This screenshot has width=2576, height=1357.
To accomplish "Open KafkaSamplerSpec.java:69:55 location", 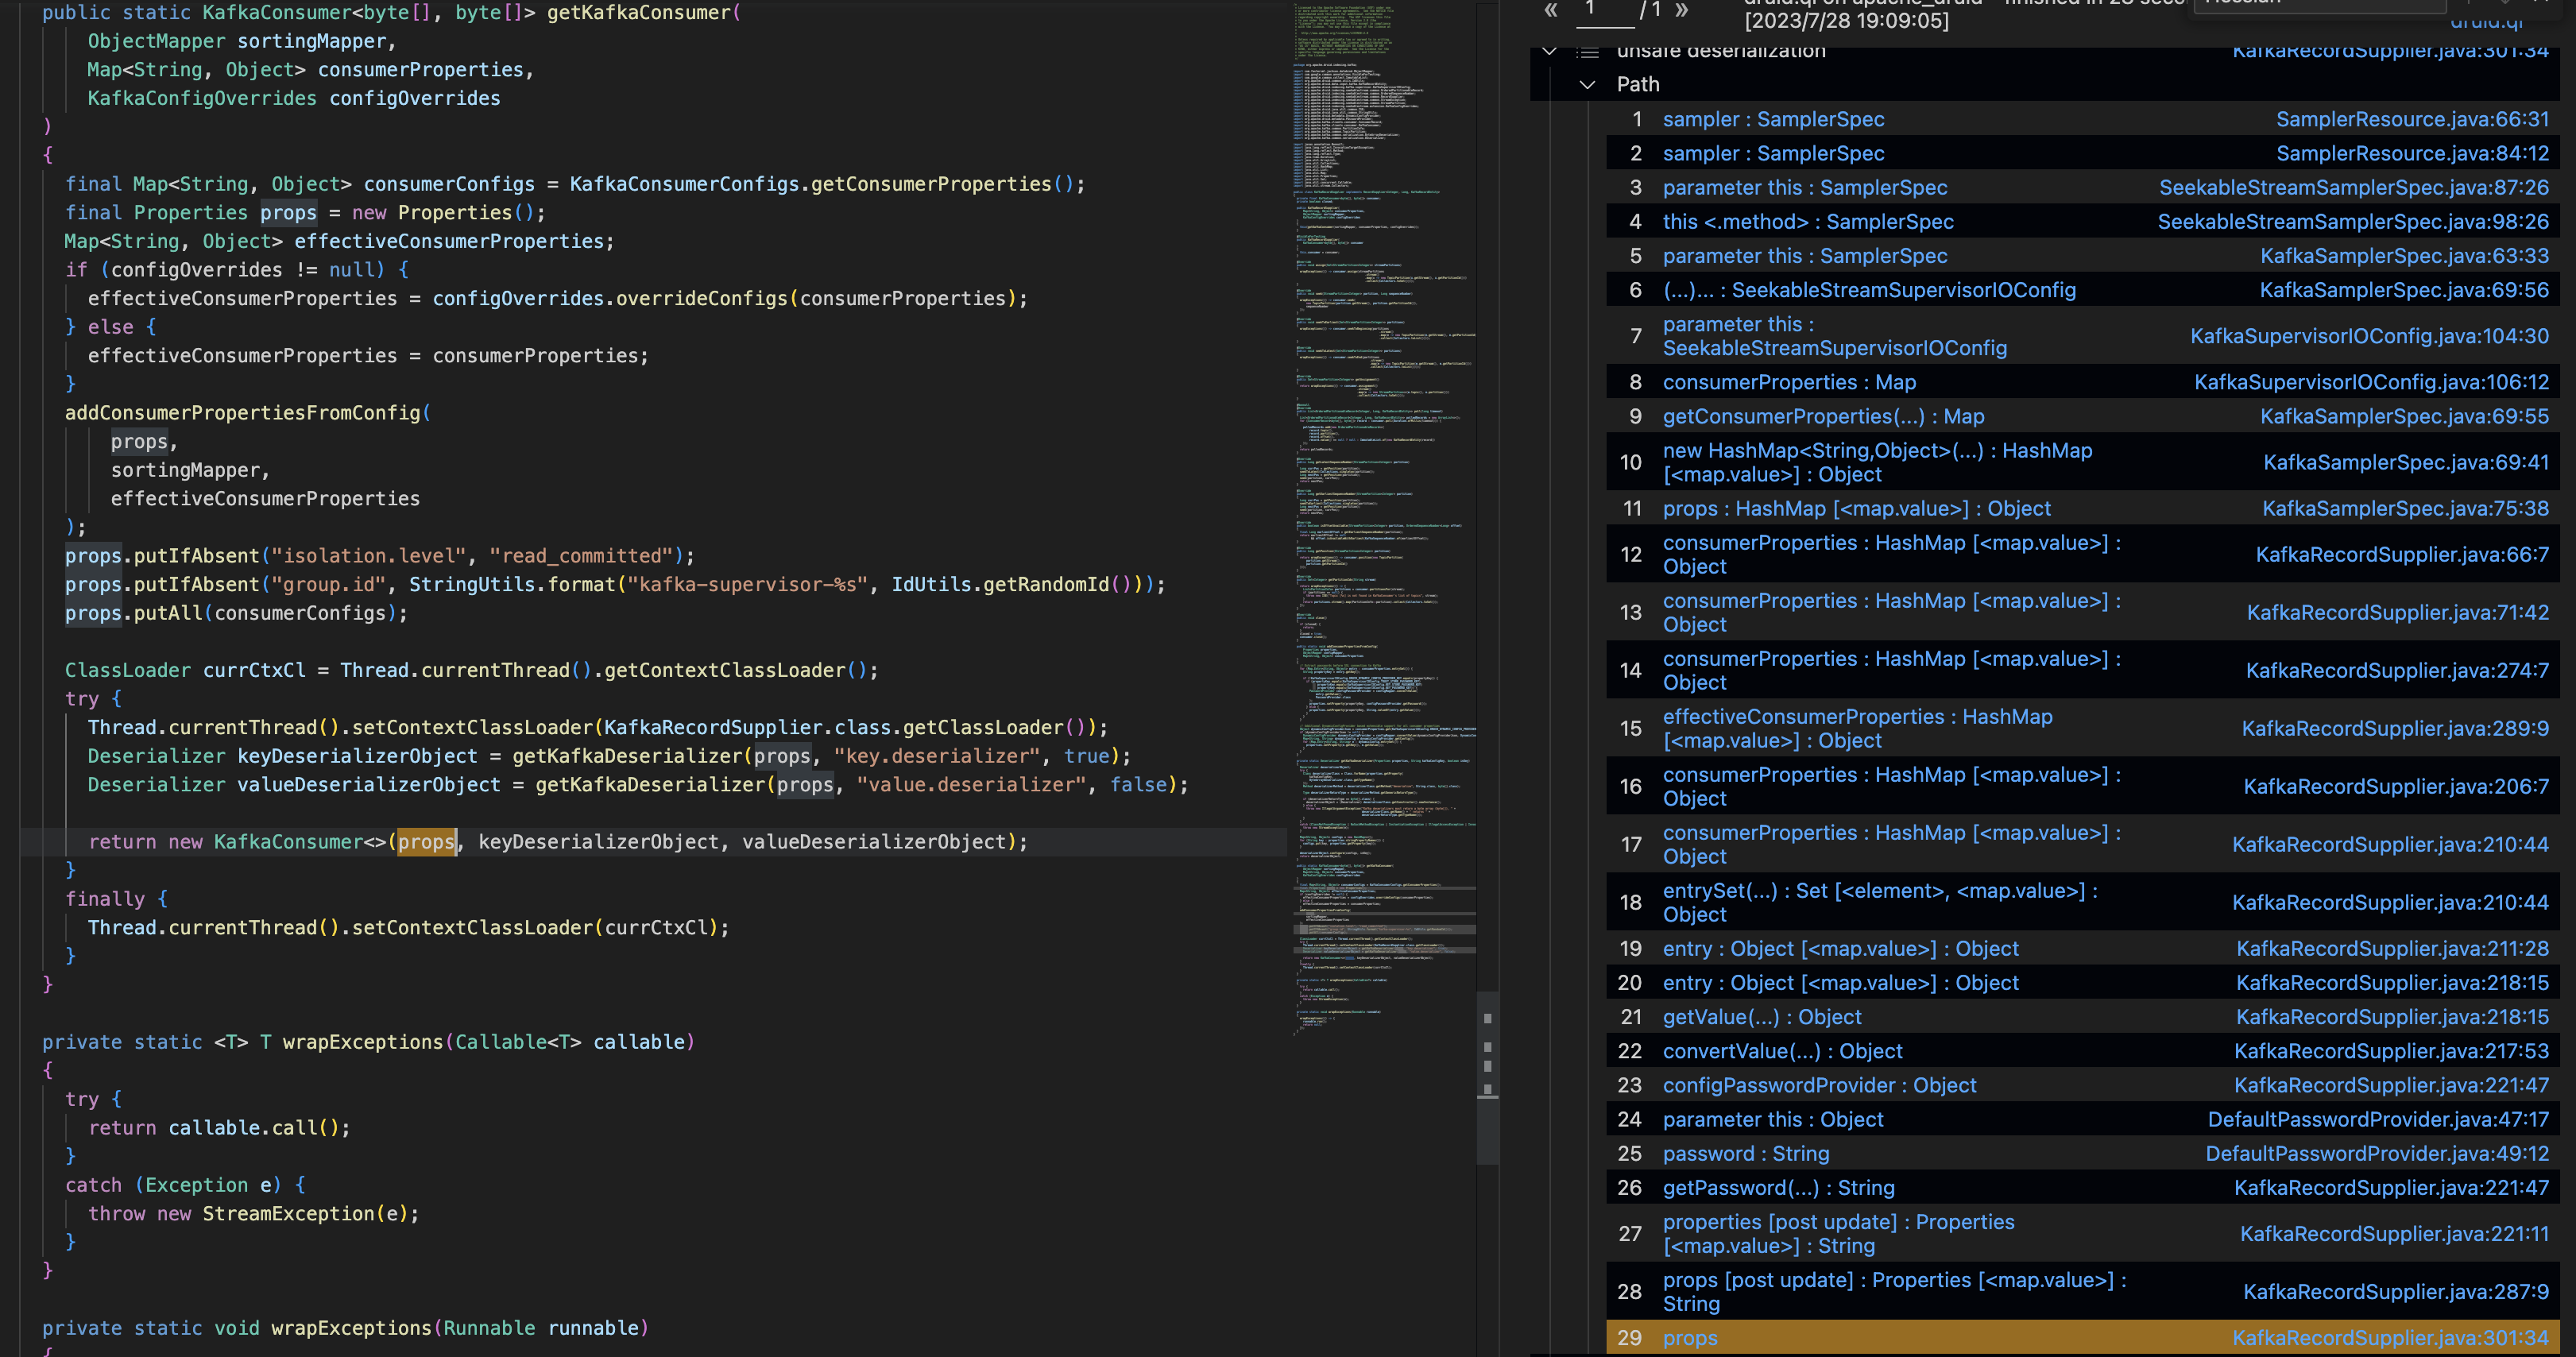I will 2404,416.
